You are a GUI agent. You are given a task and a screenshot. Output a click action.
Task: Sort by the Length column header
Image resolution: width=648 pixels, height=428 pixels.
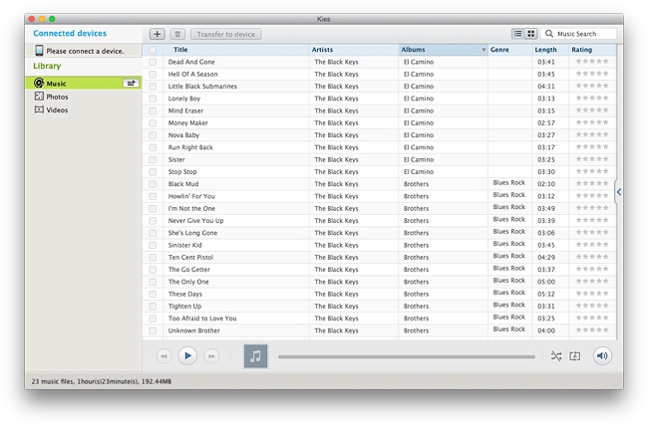550,50
